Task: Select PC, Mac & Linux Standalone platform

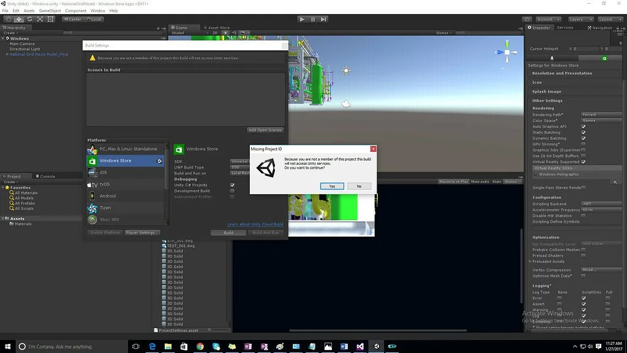Action: 126,149
